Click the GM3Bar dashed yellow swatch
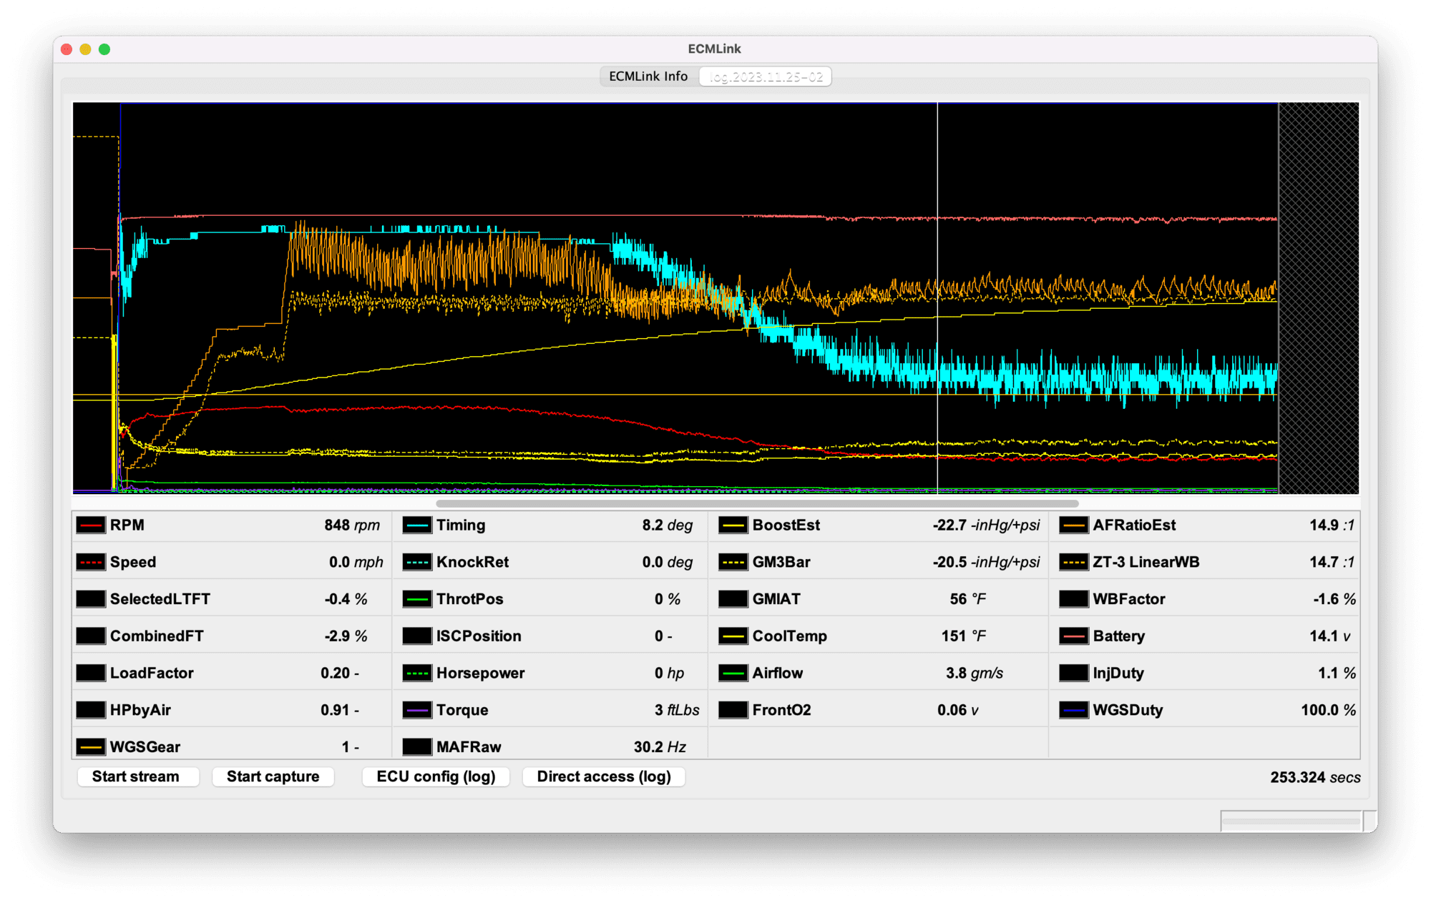The image size is (1431, 903). [x=733, y=563]
